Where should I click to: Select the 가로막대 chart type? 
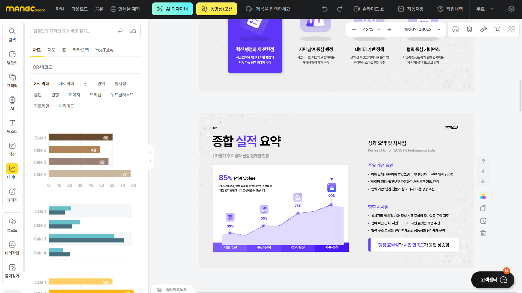coord(41,84)
